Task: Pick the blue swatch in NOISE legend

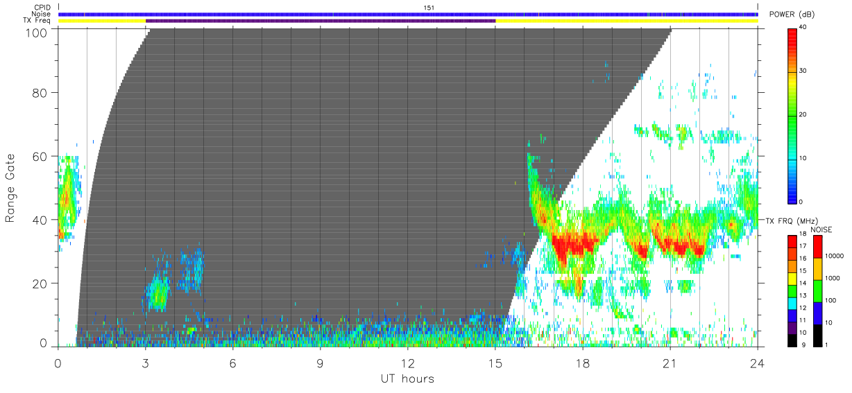Action: [x=818, y=313]
